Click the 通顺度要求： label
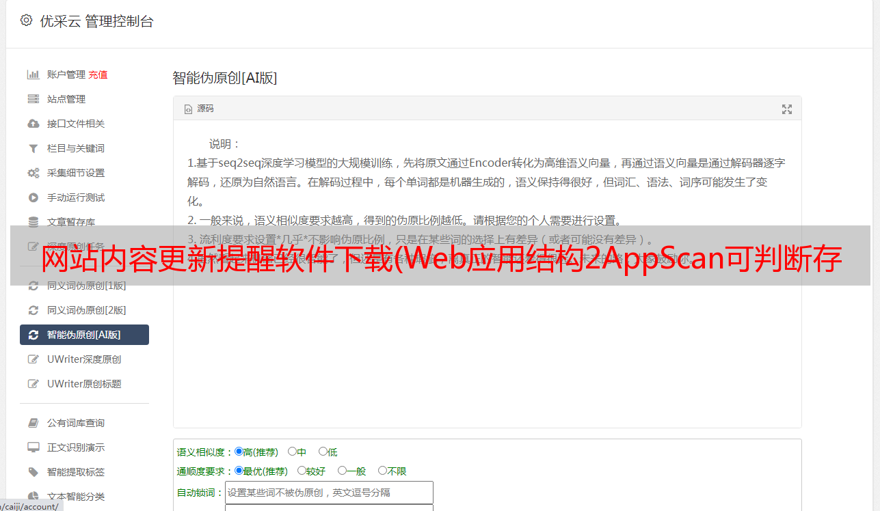 point(205,471)
